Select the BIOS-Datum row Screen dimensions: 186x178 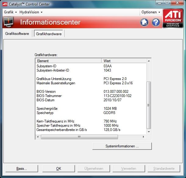pos(91,100)
